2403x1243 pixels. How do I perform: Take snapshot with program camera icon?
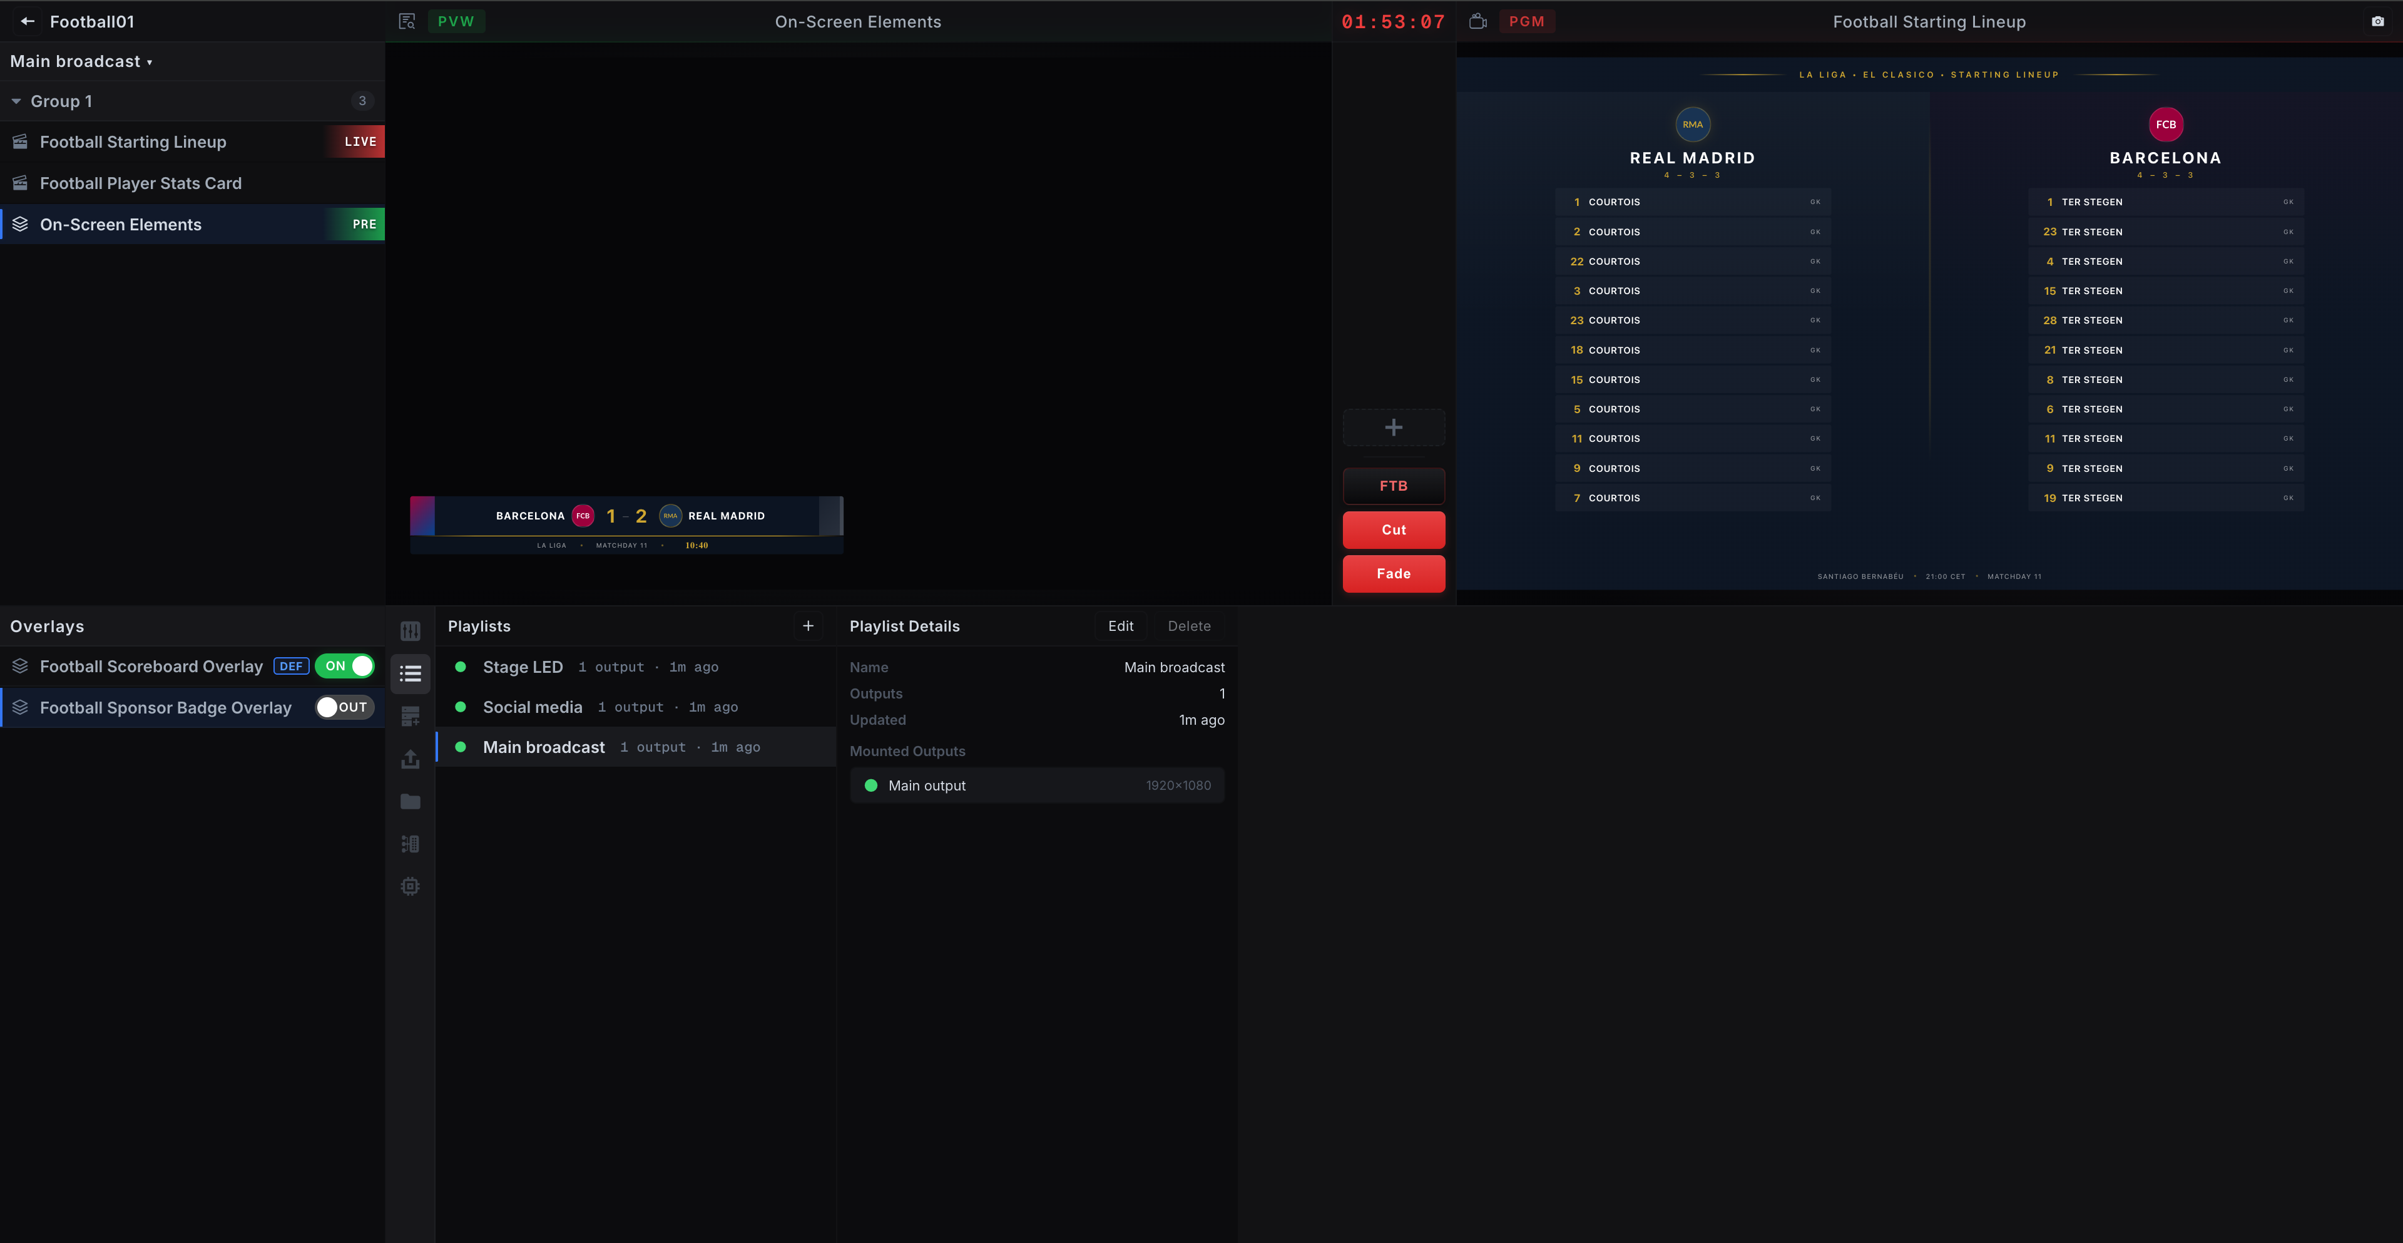click(2378, 21)
